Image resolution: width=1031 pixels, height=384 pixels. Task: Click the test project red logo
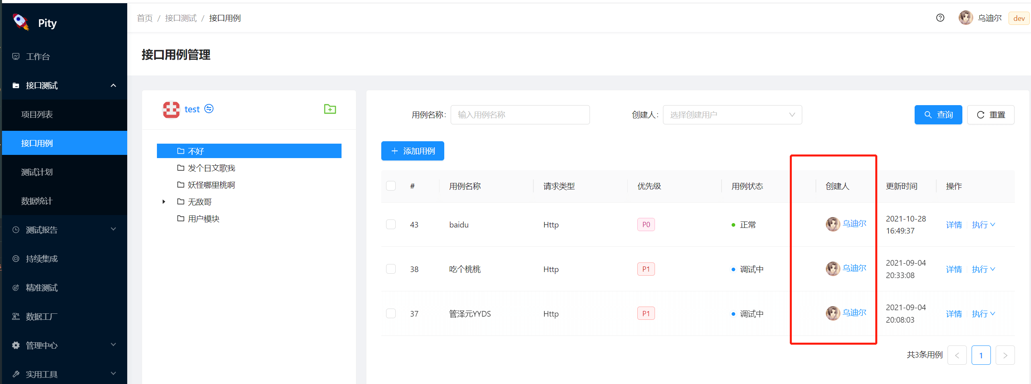171,109
